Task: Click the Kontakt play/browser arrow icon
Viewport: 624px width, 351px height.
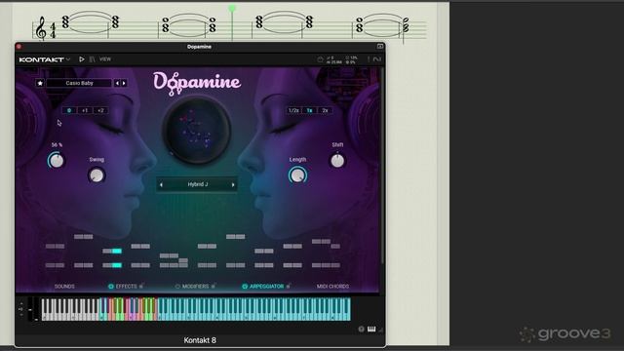Action: pyautogui.click(x=82, y=59)
